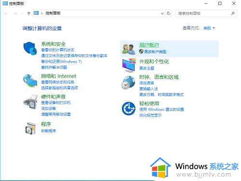Open 程序 disc box icon
The width and height of the screenshot is (241, 181).
pyautogui.click(x=30, y=128)
